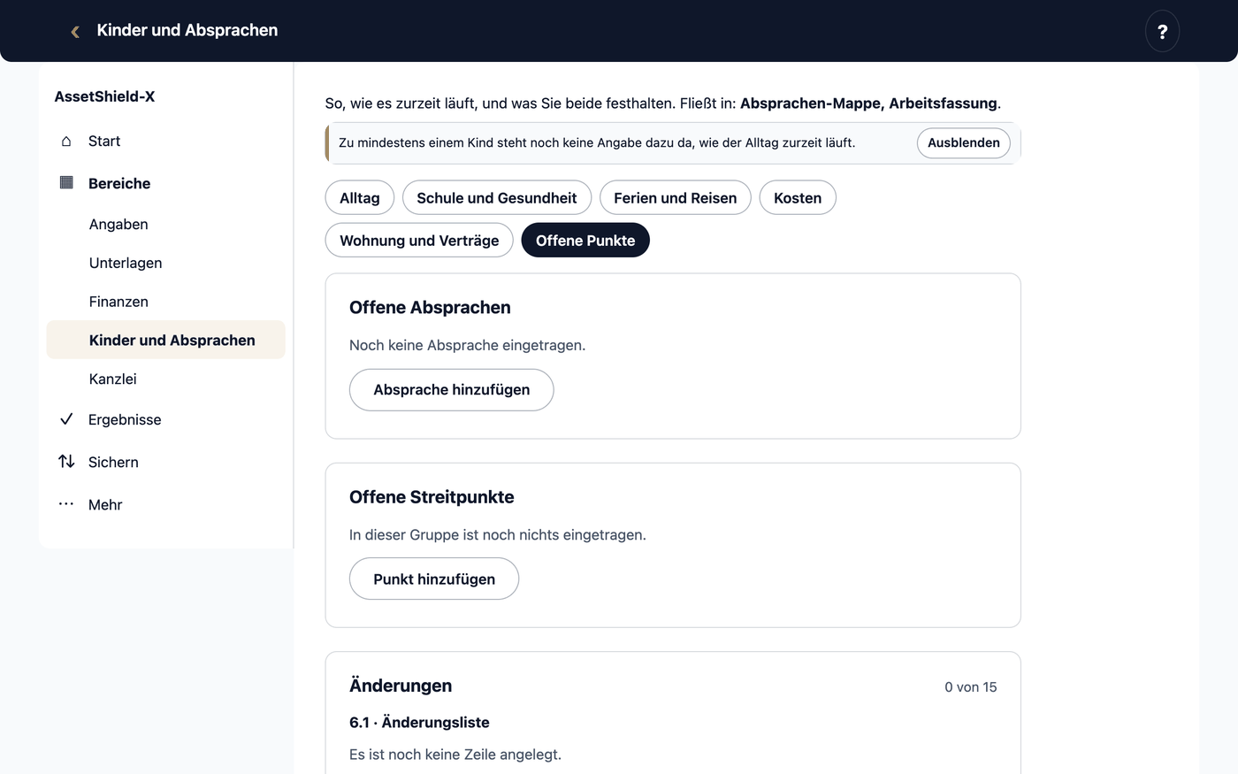This screenshot has width=1238, height=774.
Task: Click the Ergebnisse checkmark icon
Action: 66,419
